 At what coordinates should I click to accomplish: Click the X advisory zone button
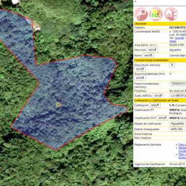[x=172, y=65]
